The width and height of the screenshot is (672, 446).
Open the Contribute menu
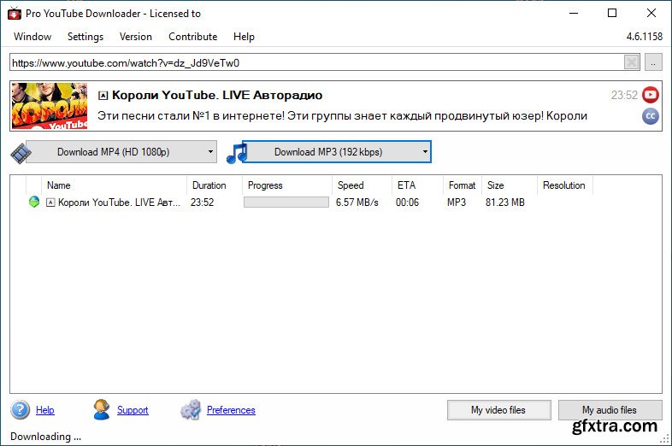[x=193, y=37]
